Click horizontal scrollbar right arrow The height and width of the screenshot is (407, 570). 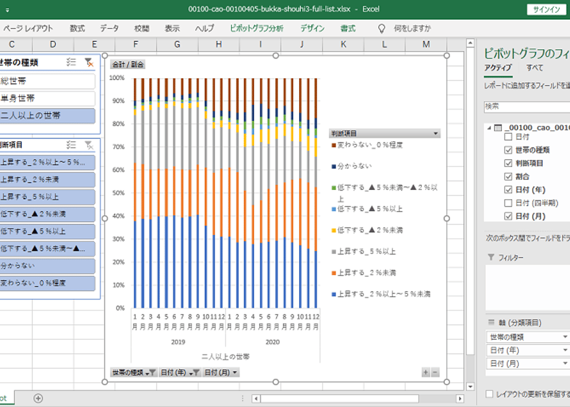click(460, 398)
